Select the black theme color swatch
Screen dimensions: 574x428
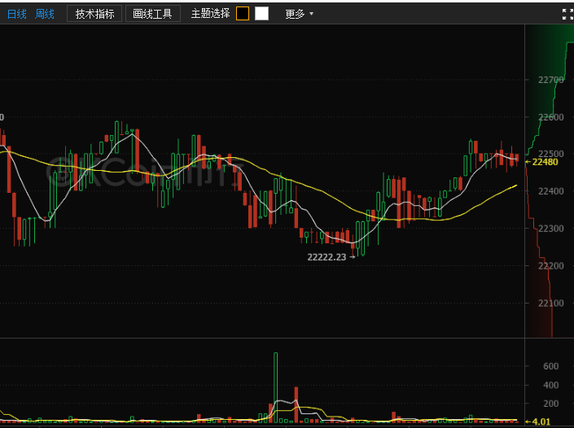click(x=243, y=14)
